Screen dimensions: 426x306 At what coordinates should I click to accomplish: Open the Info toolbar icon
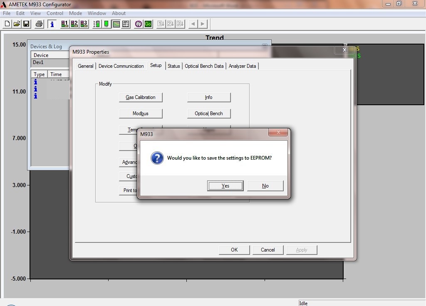coord(52,24)
